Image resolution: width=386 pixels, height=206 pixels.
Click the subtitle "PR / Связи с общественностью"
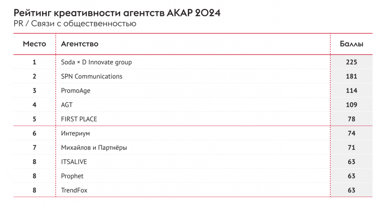pyautogui.click(x=75, y=24)
